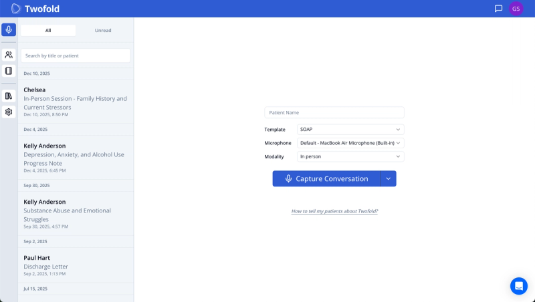
Task: Open the support chat widget bubble
Action: pos(519,286)
